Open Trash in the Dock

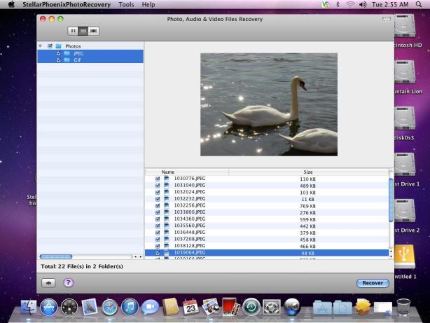(x=403, y=307)
